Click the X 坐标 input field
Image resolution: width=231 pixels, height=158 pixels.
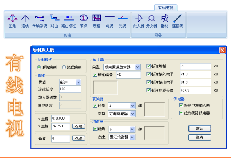pos(60,119)
